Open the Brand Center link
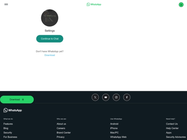The width and height of the screenshot is (187, 140). click(64, 133)
